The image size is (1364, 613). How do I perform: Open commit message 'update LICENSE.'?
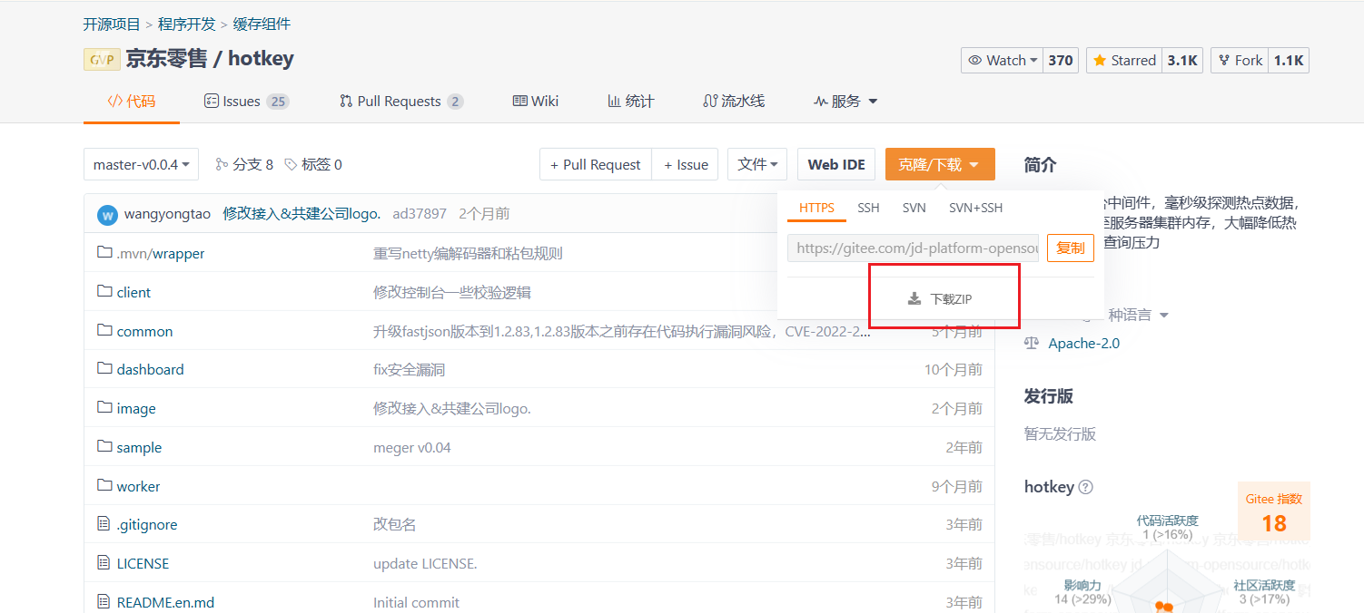[x=425, y=563]
